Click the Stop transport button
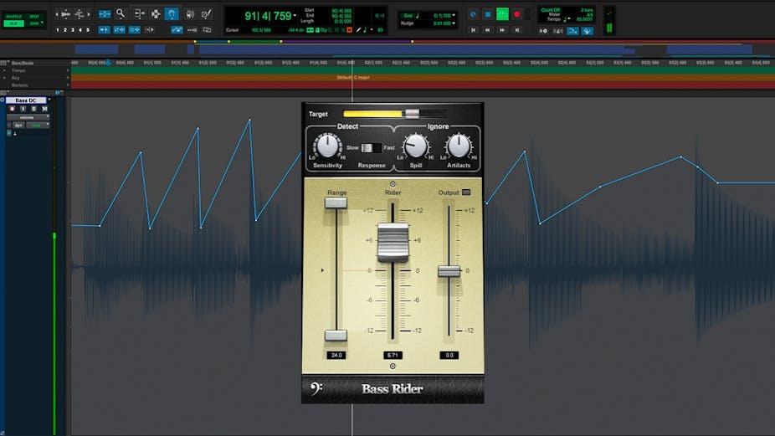 tap(487, 14)
